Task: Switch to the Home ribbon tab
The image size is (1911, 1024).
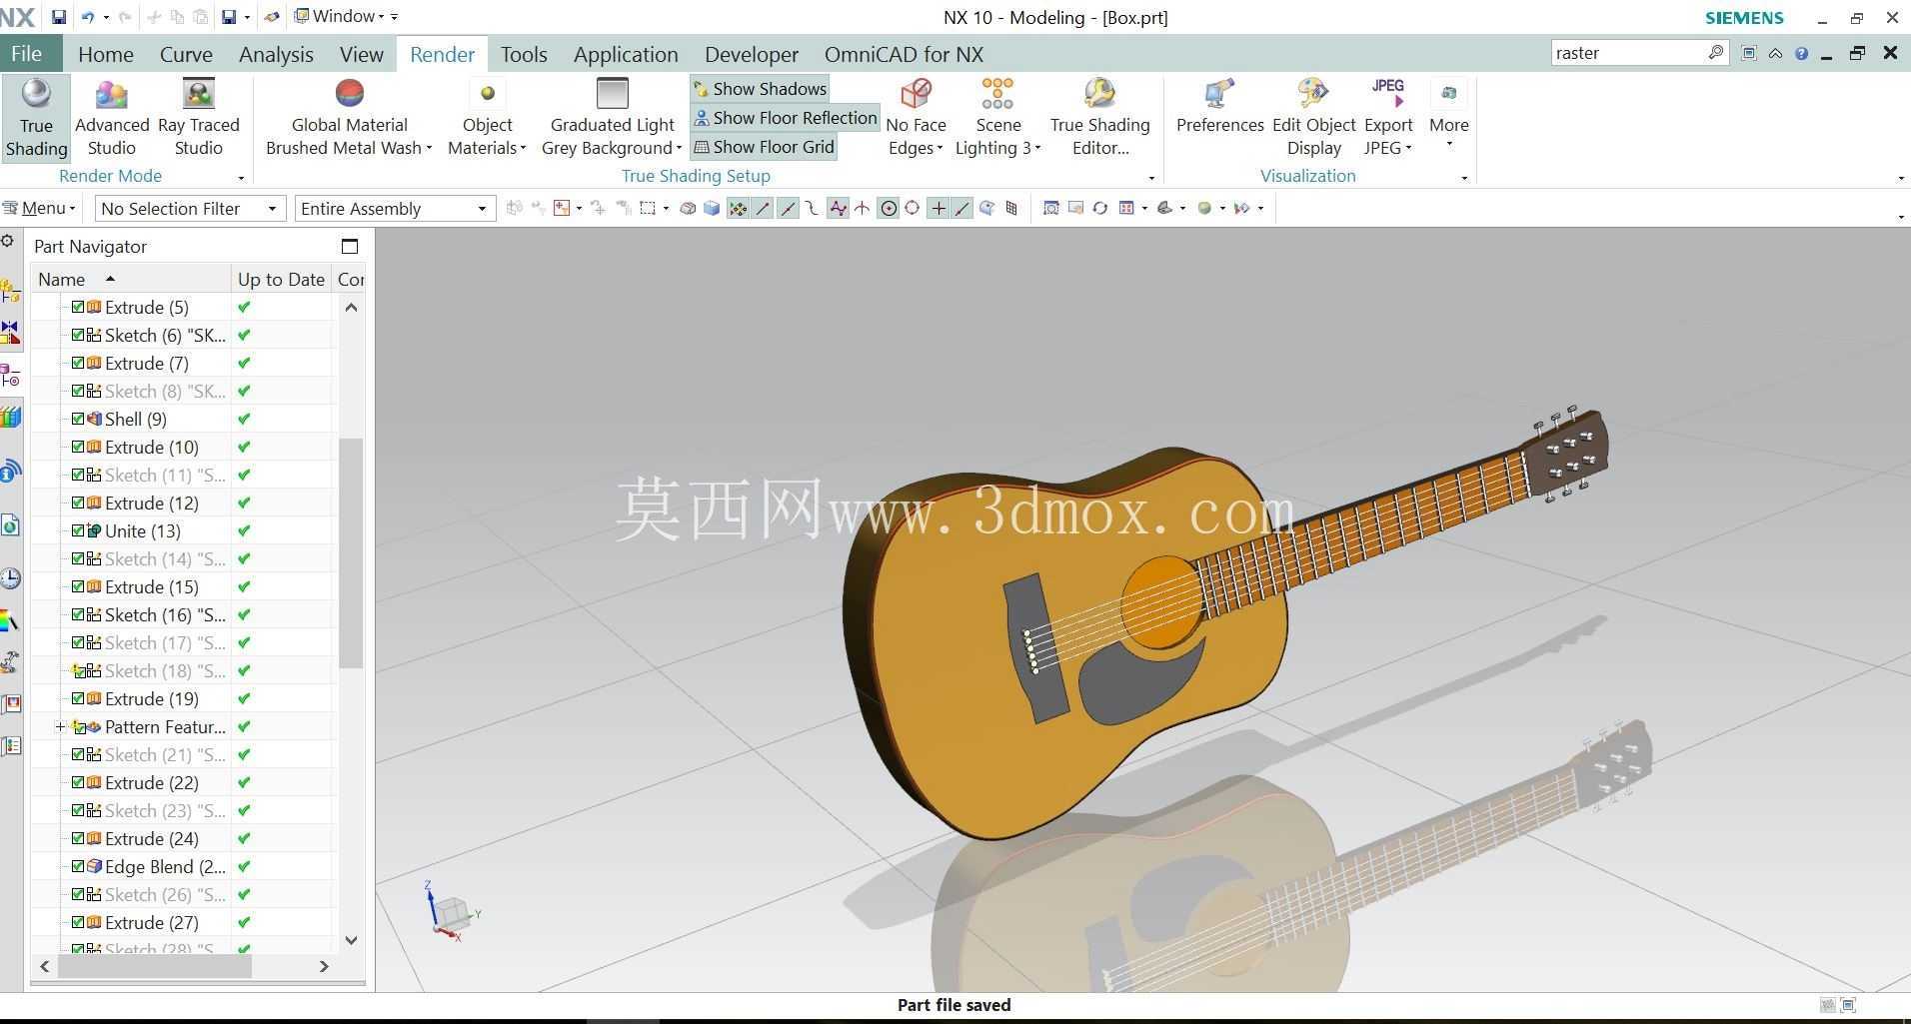Action: (106, 54)
